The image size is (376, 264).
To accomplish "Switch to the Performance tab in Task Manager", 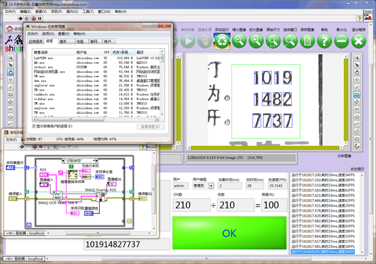I will point(80,41).
